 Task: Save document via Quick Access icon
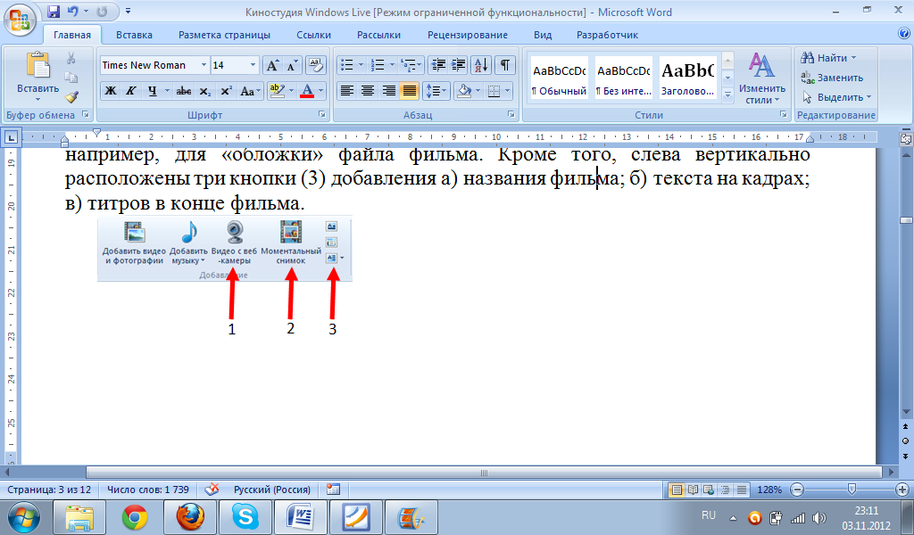(x=54, y=12)
